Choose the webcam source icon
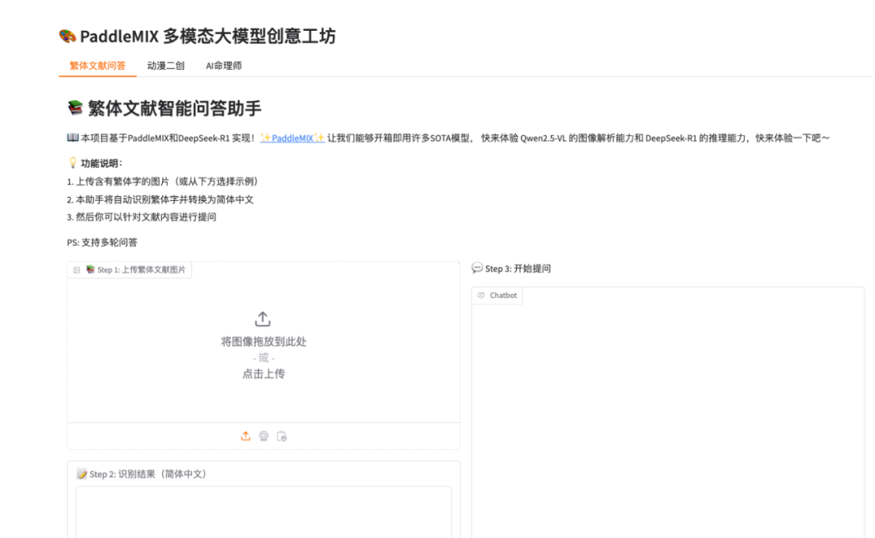875x538 pixels. pyautogui.click(x=264, y=436)
